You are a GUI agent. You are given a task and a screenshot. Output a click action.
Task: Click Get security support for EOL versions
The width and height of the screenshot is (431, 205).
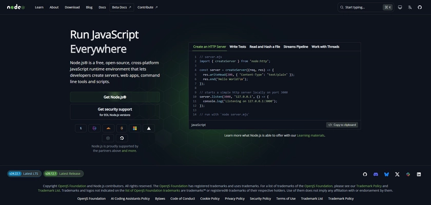pos(115,111)
